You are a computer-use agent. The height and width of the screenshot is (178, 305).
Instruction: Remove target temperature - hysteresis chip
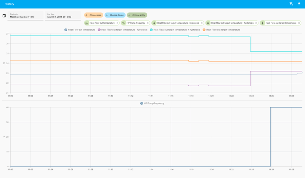[202, 23]
